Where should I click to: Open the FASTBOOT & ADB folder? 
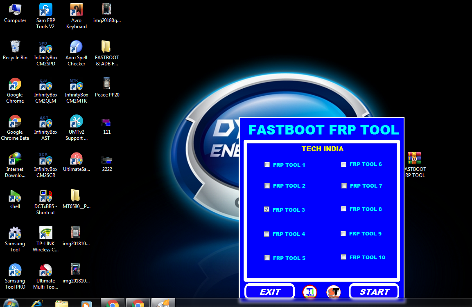[x=106, y=46]
